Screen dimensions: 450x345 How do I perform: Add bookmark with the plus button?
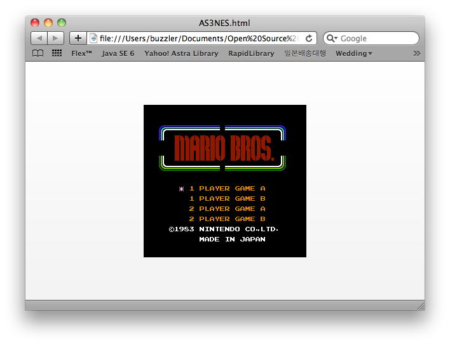(78, 38)
